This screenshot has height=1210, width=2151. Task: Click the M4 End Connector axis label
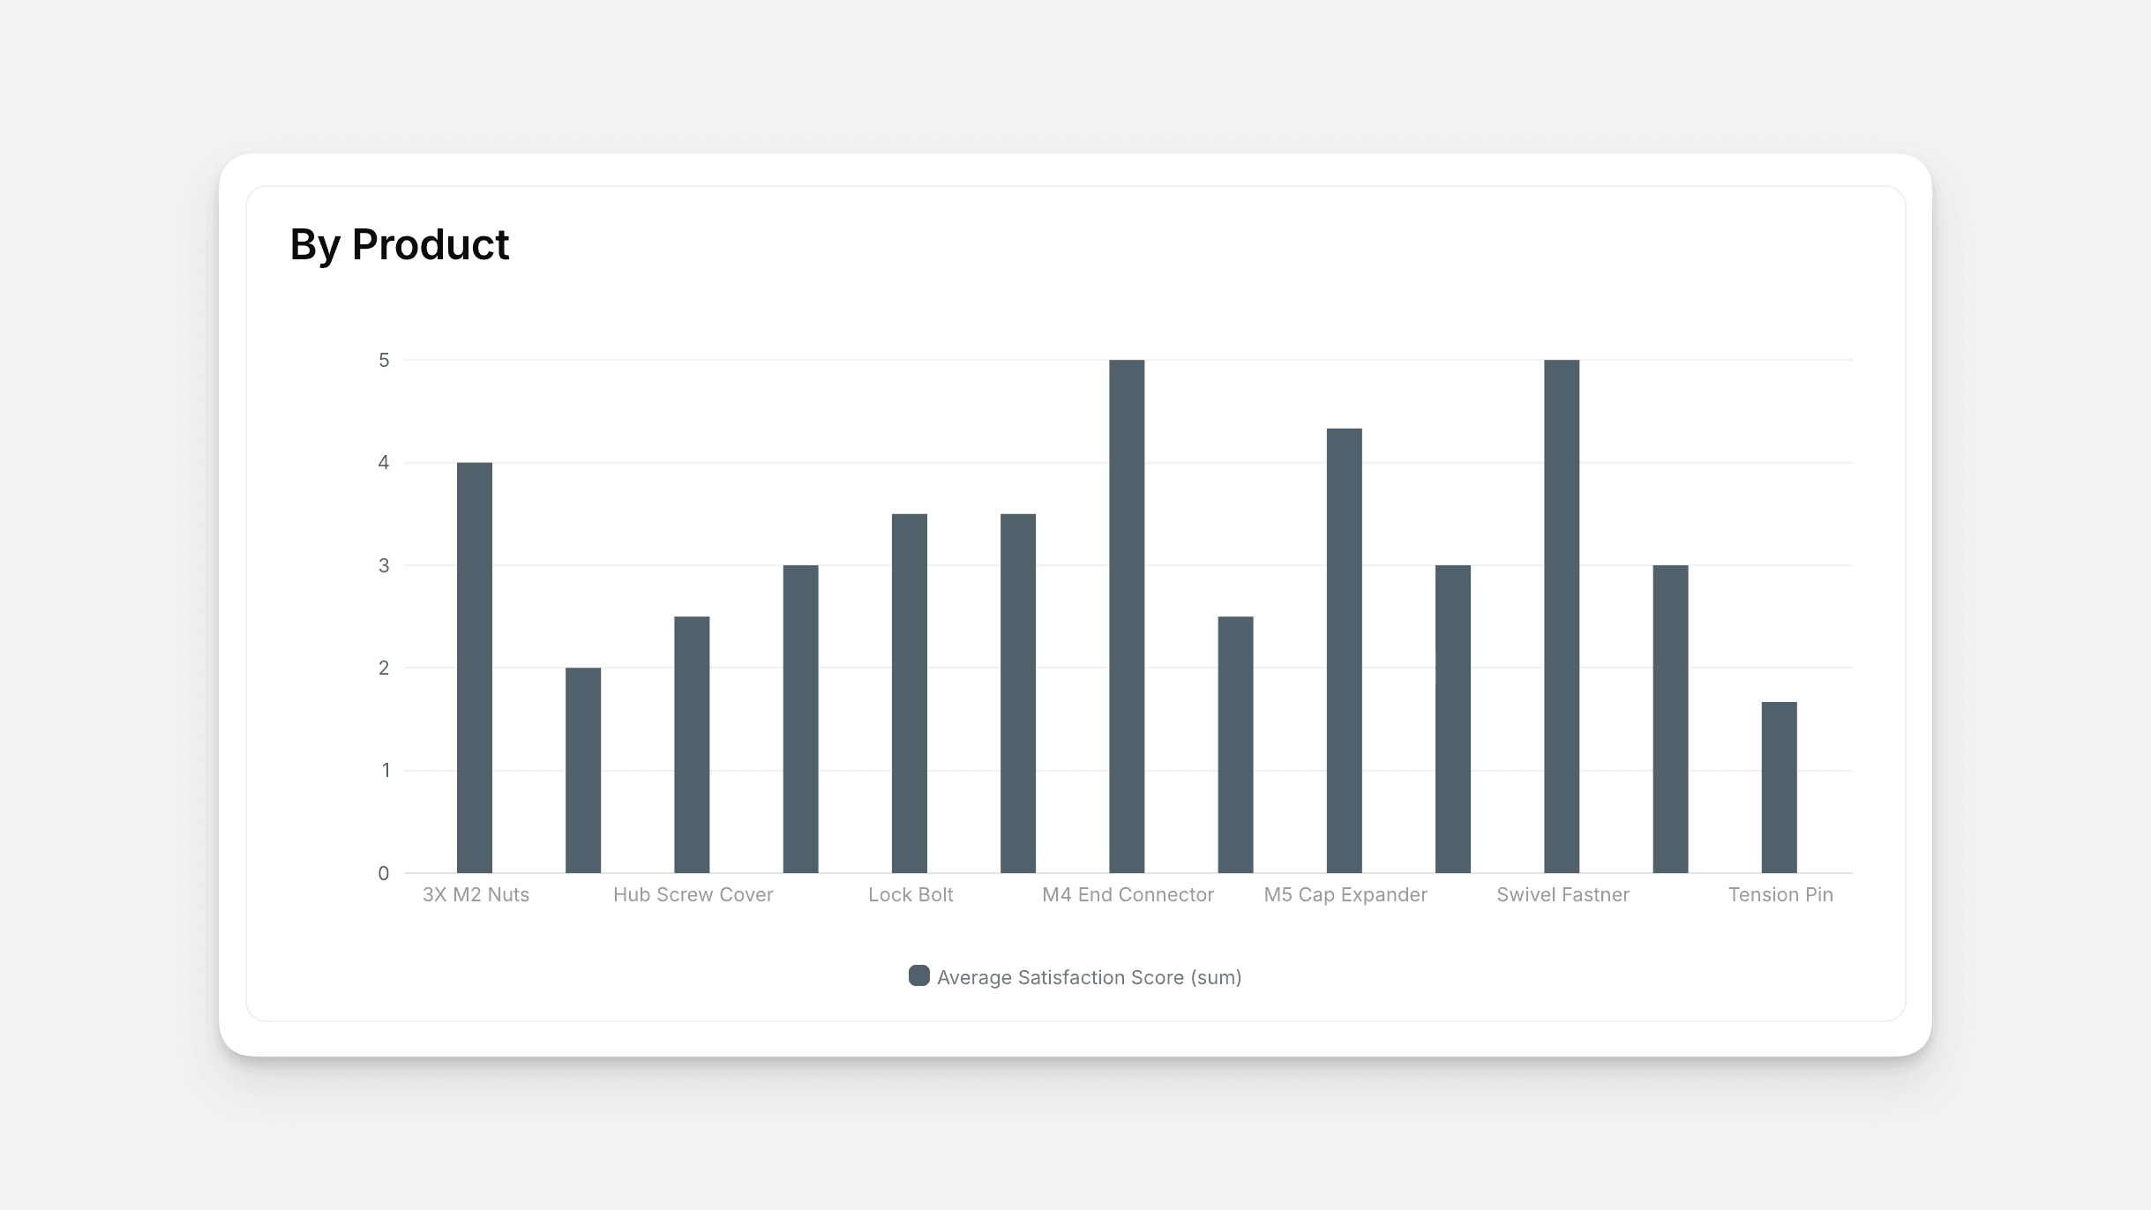[x=1128, y=894]
